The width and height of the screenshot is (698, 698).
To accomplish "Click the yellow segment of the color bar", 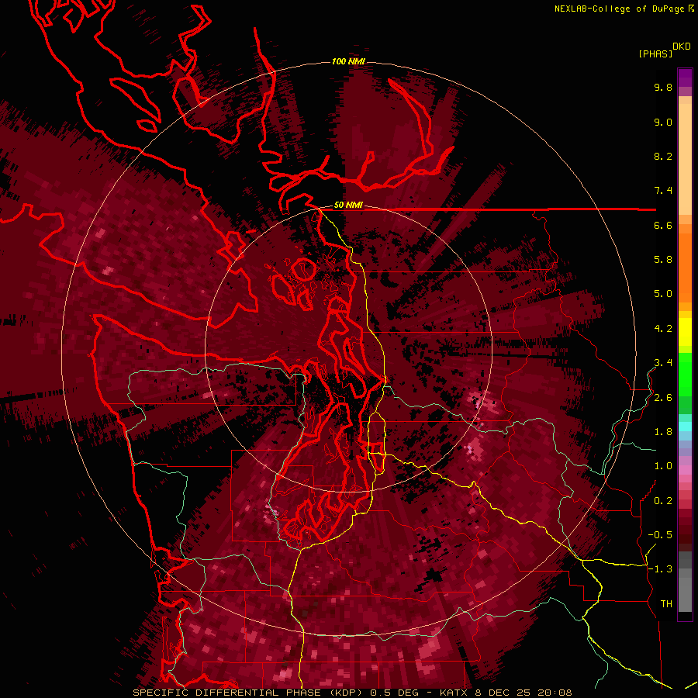I will (x=685, y=332).
